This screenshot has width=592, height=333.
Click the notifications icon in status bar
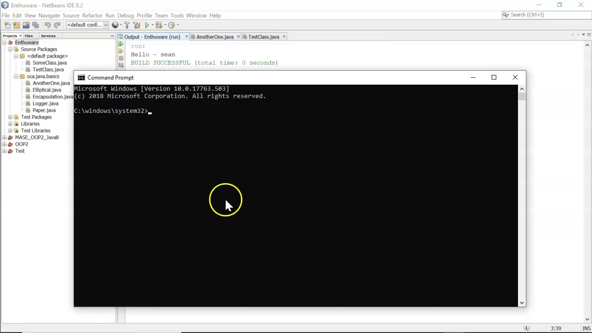(x=526, y=328)
